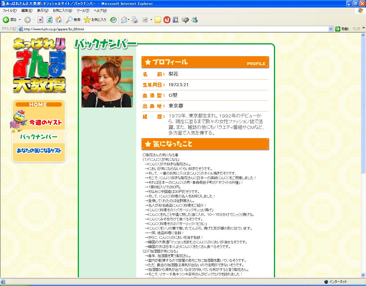Click the page icon beside the URL
Viewport: 366px width, 286px height.
pyautogui.click(x=21, y=29)
